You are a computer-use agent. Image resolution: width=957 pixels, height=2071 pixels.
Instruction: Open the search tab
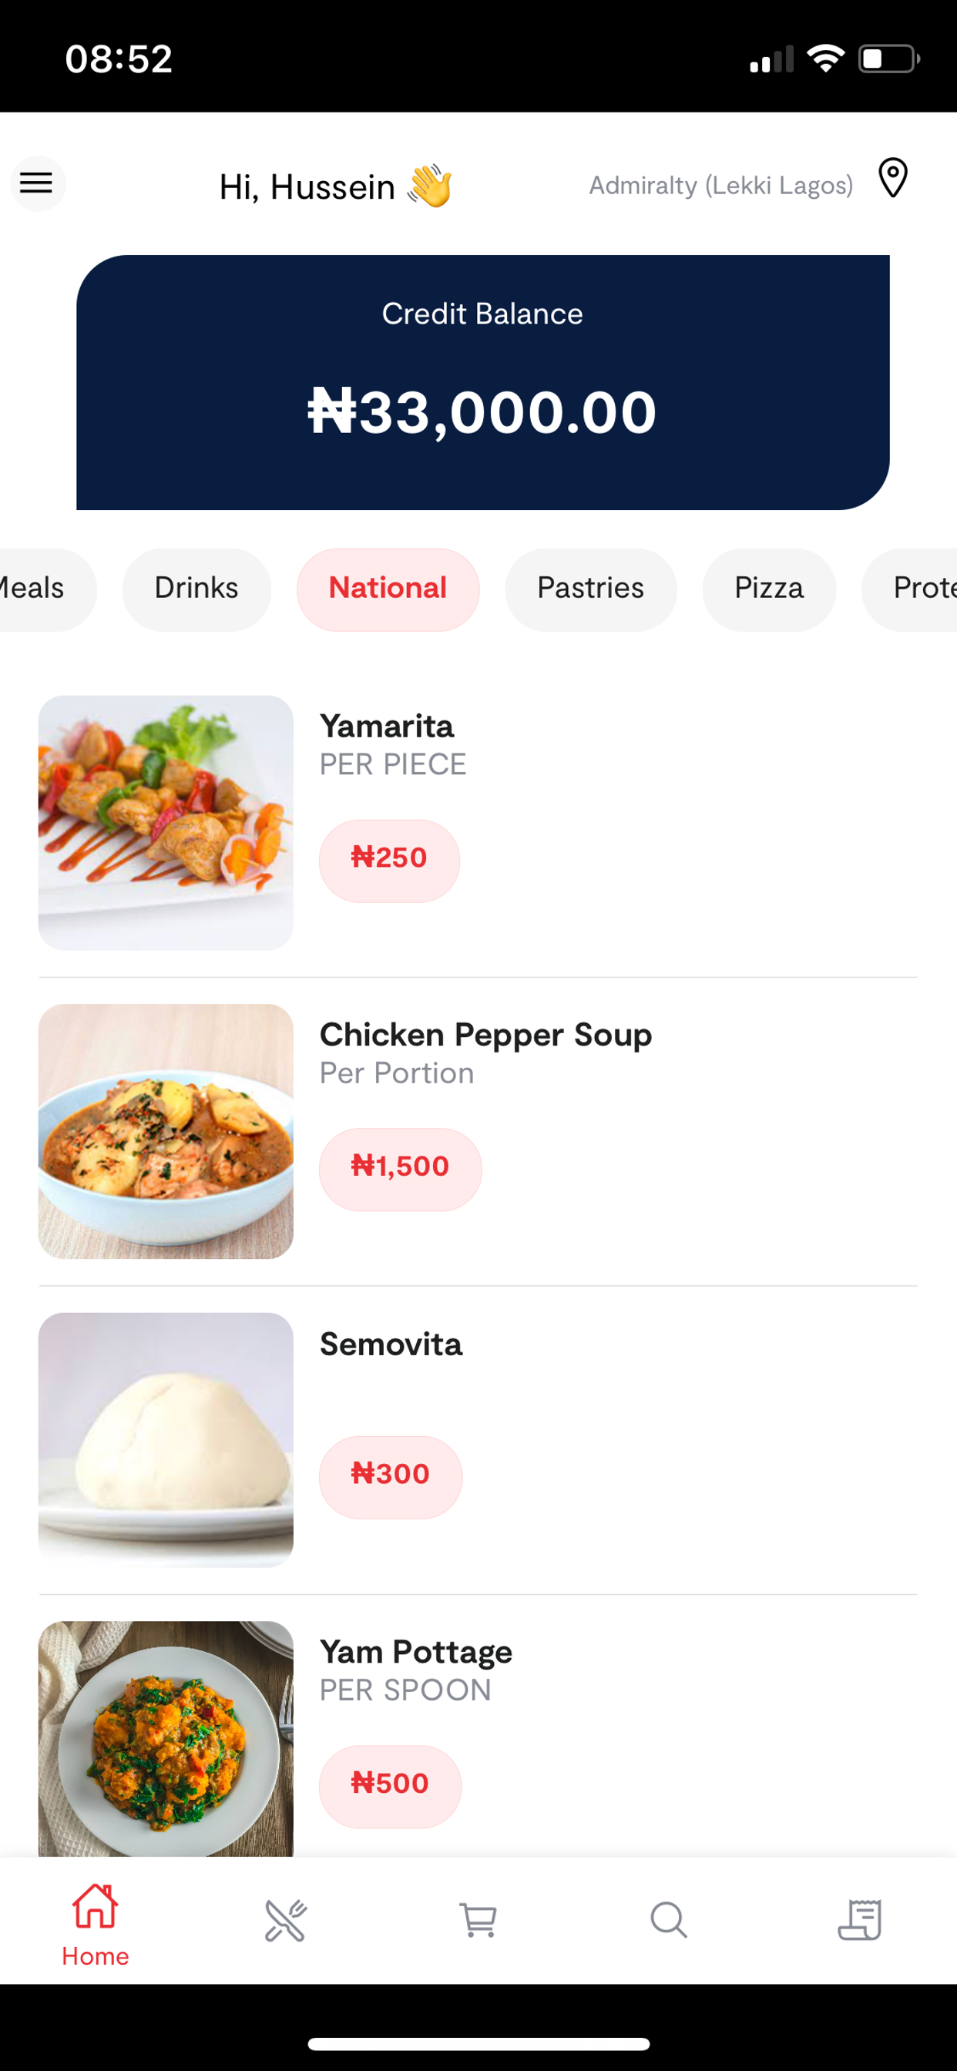668,1920
